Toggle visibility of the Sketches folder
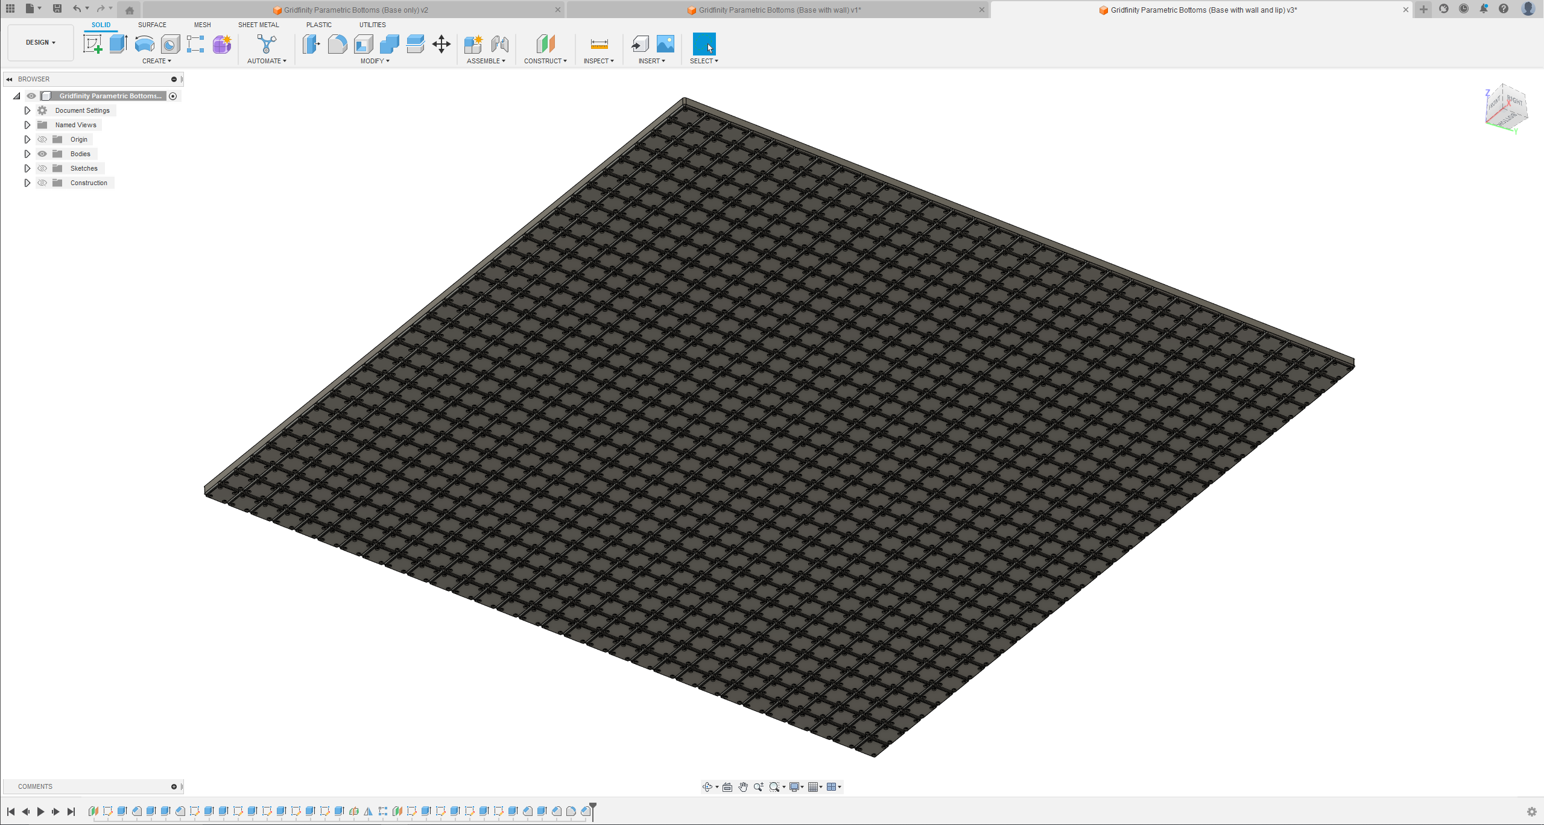 coord(42,168)
